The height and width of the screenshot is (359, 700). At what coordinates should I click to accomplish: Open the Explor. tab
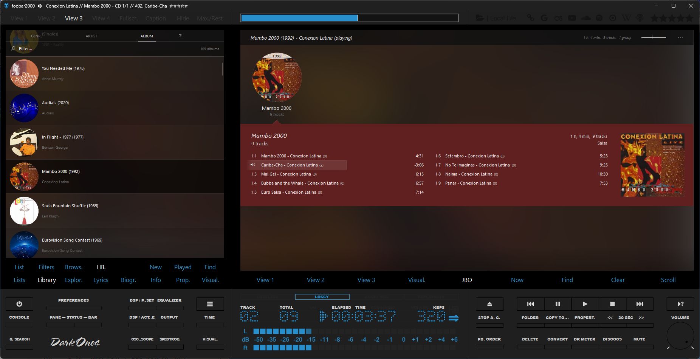click(74, 280)
